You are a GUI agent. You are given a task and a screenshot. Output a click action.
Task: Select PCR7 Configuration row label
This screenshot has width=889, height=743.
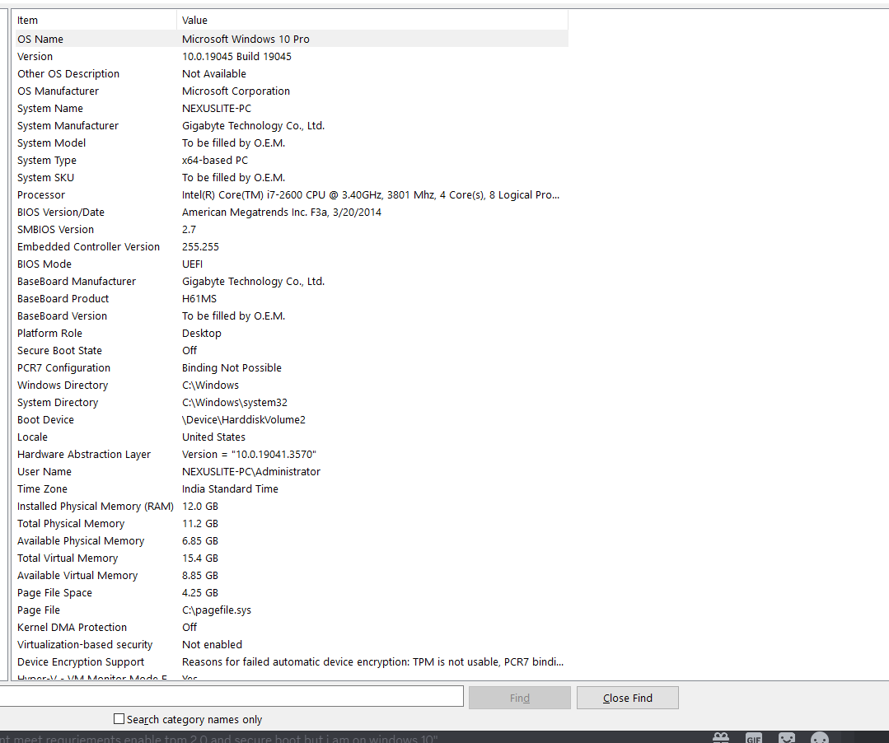click(x=63, y=368)
